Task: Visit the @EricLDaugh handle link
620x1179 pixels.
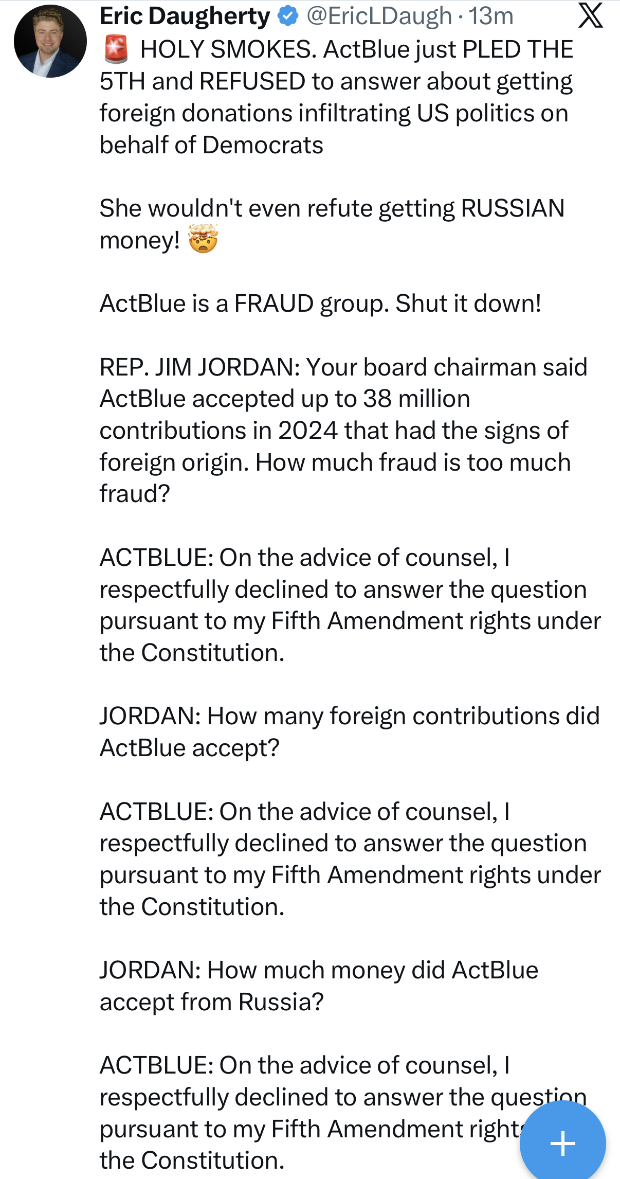Action: click(x=379, y=16)
